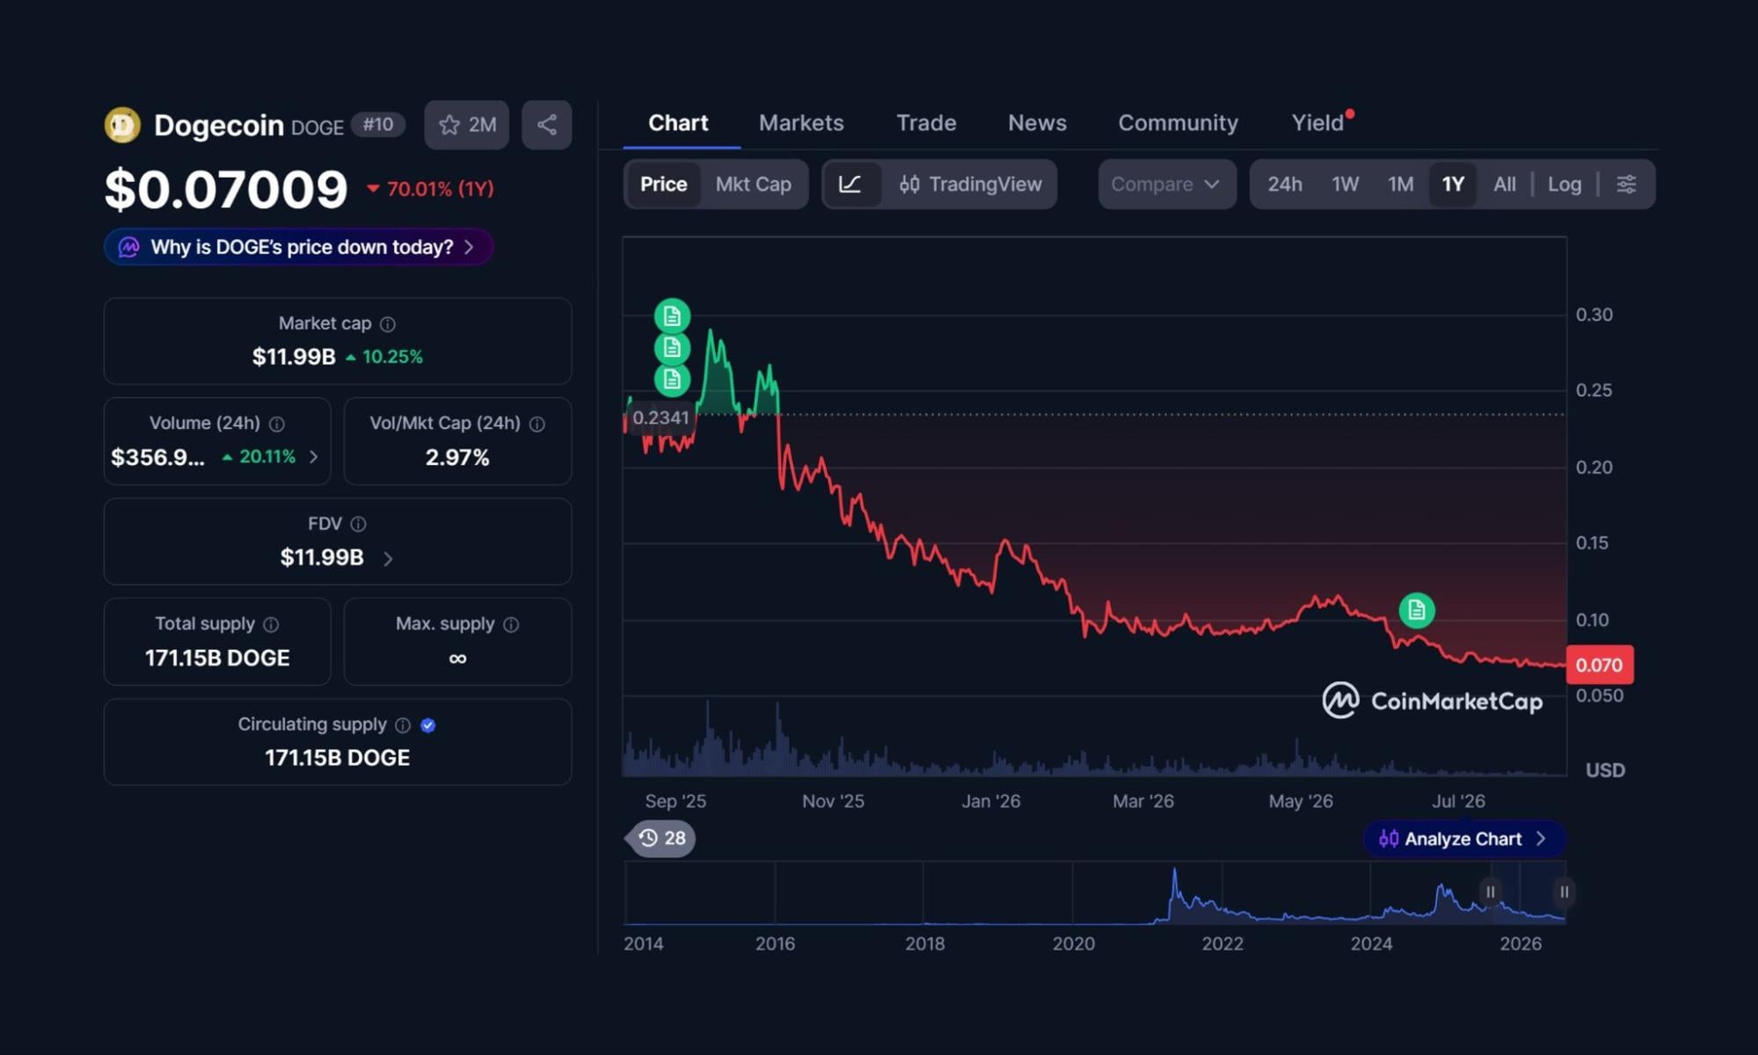The width and height of the screenshot is (1758, 1055).
Task: Open the Compare dropdown
Action: pos(1166,184)
